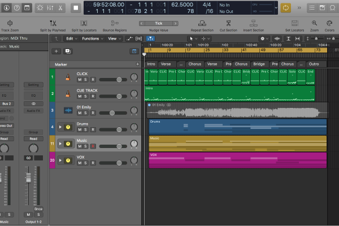Viewport: 339px width, 226px height.
Task: Click the Cut Section icon
Action: [228, 23]
